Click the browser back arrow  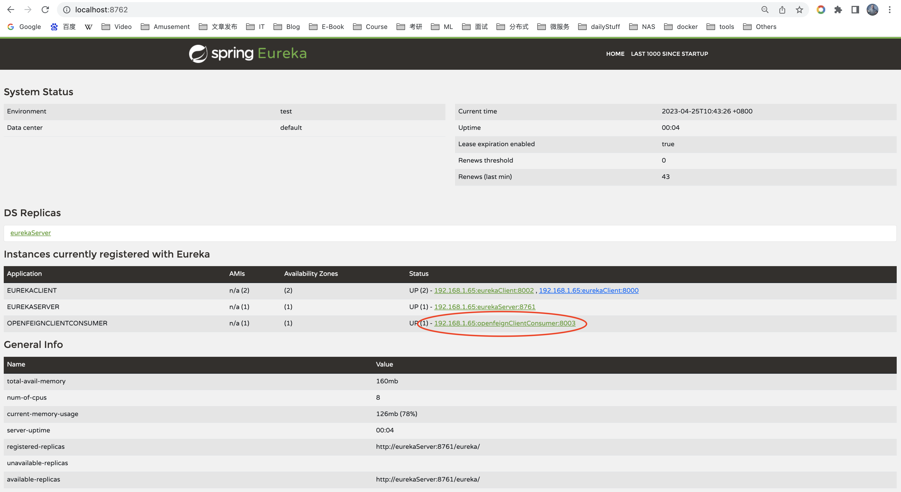[x=11, y=10]
